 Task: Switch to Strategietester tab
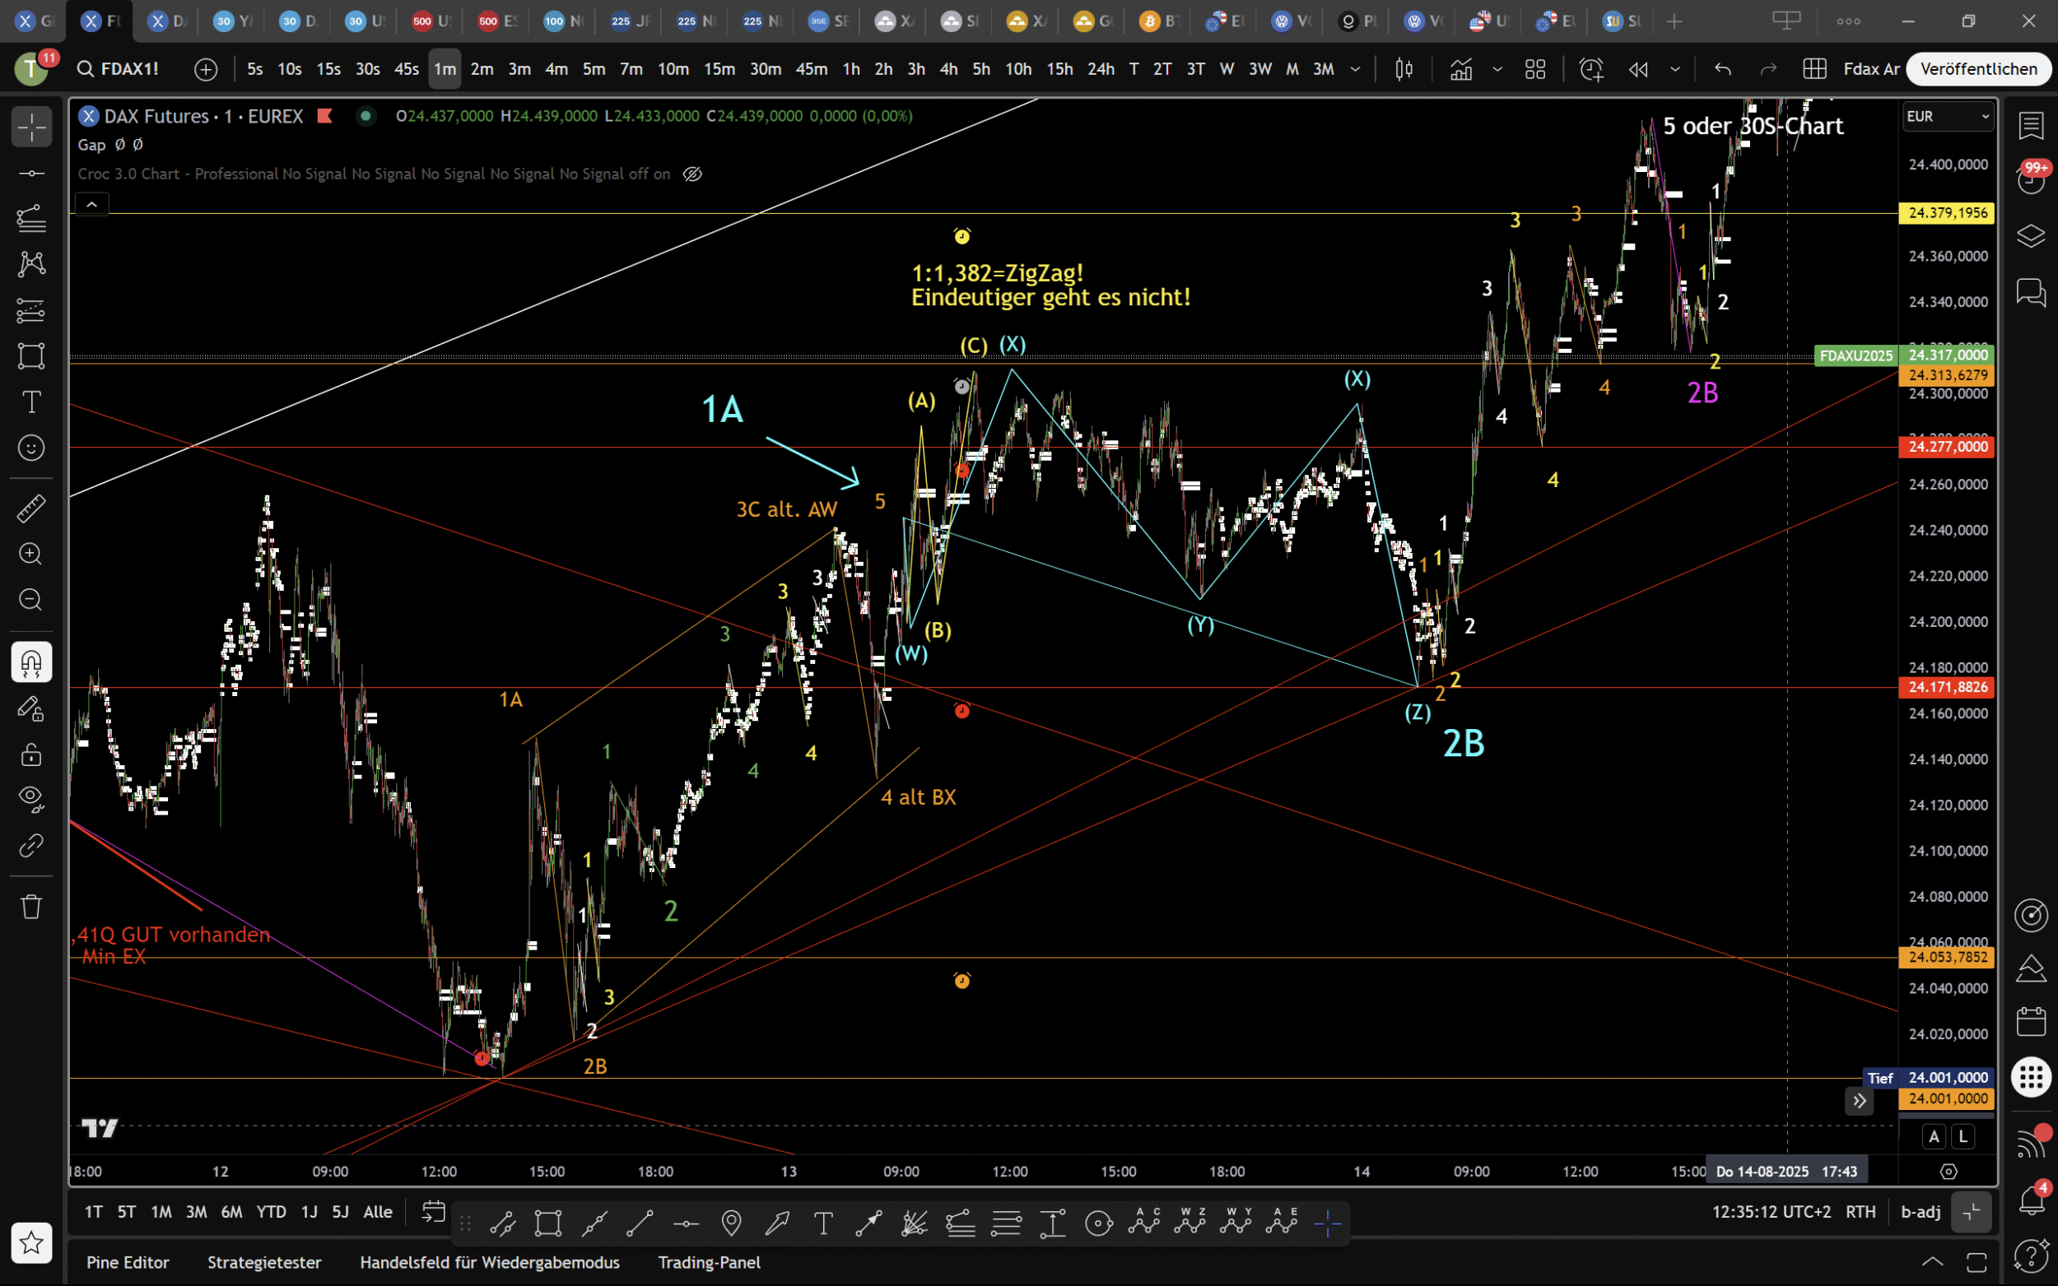[x=263, y=1262]
